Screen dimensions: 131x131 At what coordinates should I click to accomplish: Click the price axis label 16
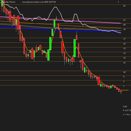[x=124, y=44]
